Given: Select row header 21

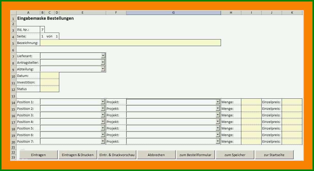Looking at the screenshot, I should pos(13,147).
